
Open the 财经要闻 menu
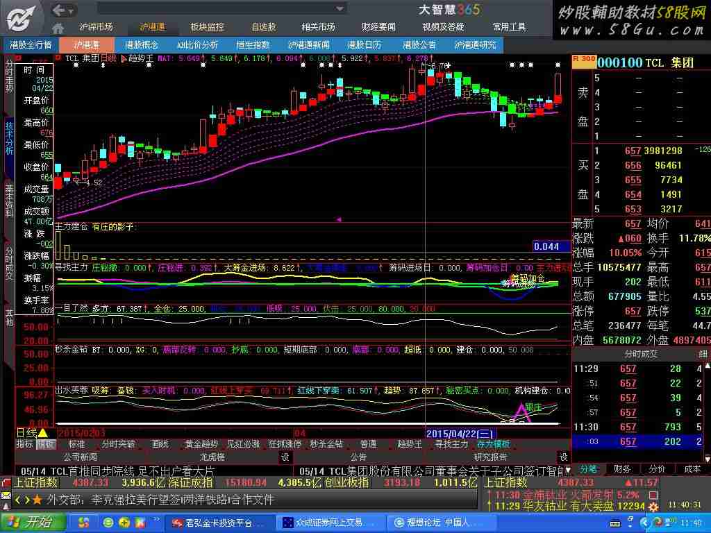(x=378, y=27)
